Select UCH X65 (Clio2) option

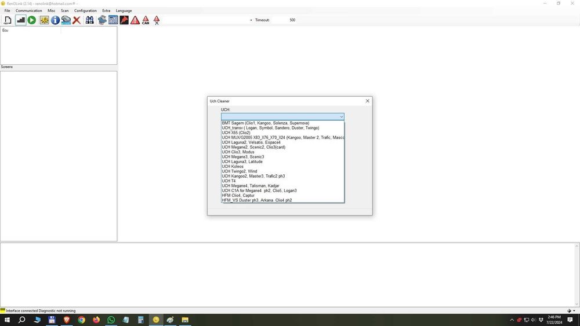coord(282,133)
